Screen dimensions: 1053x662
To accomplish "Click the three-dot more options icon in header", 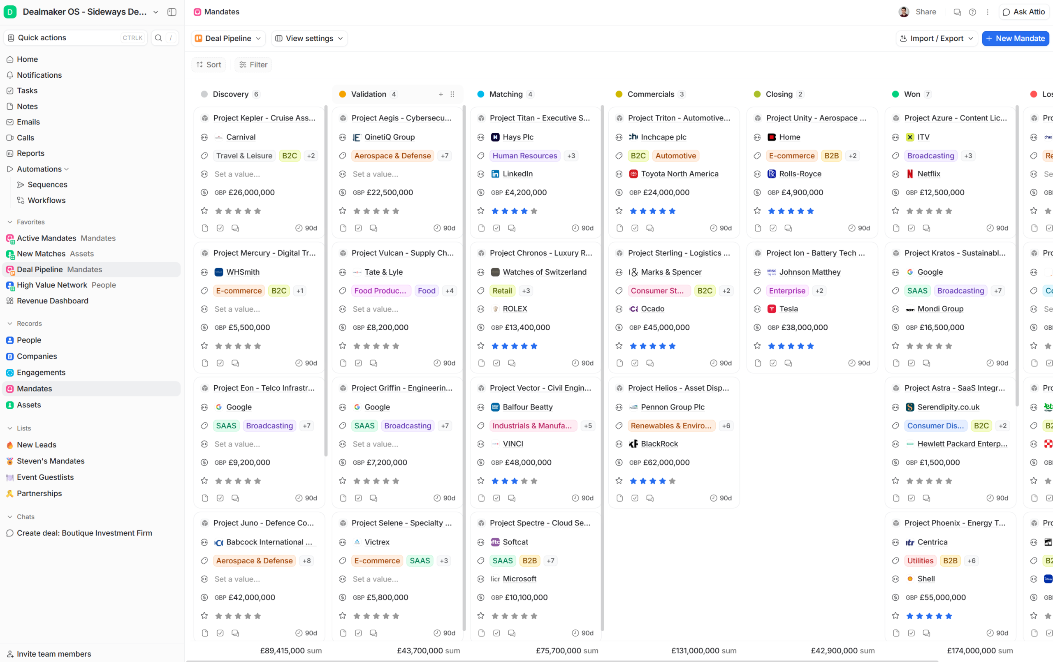I will [988, 12].
